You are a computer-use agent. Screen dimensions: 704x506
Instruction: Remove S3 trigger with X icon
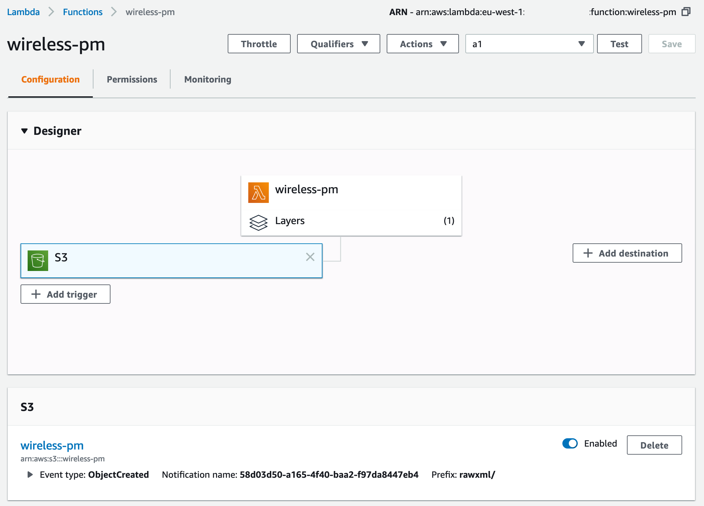310,257
